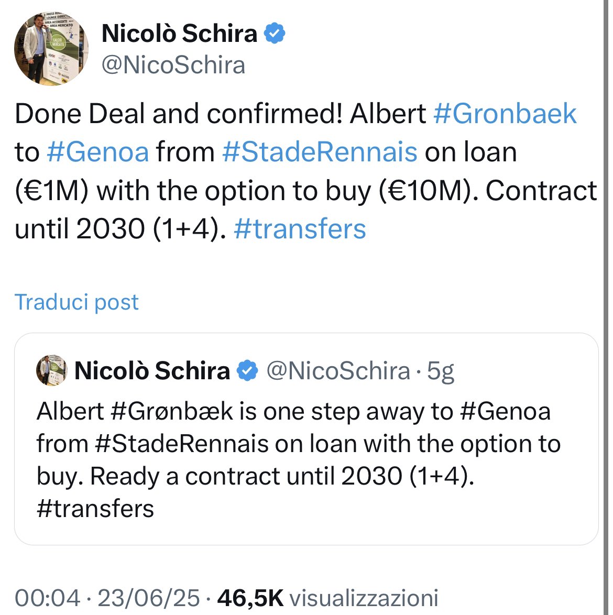Open quoted post author name Nicolò Schira

point(152,371)
